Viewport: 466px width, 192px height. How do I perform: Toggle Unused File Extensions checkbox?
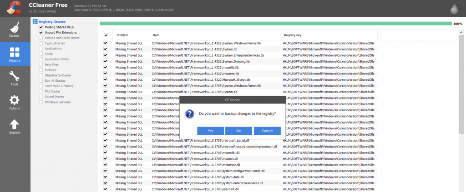coord(41,33)
